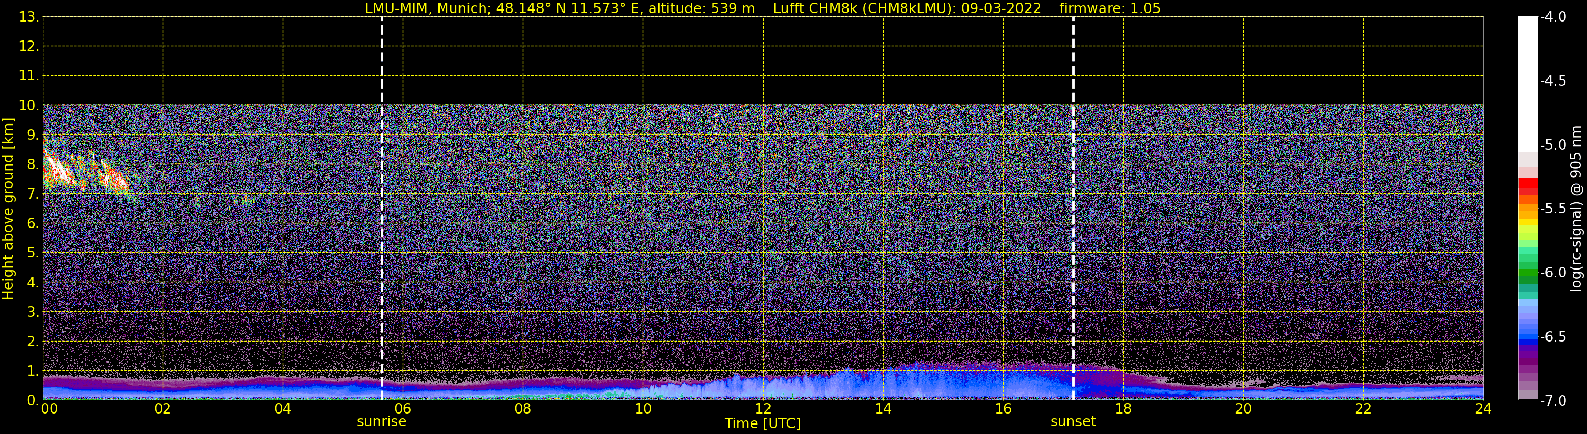Click the red band of the colorbar
This screenshot has height=434, width=1587.
(x=1528, y=187)
